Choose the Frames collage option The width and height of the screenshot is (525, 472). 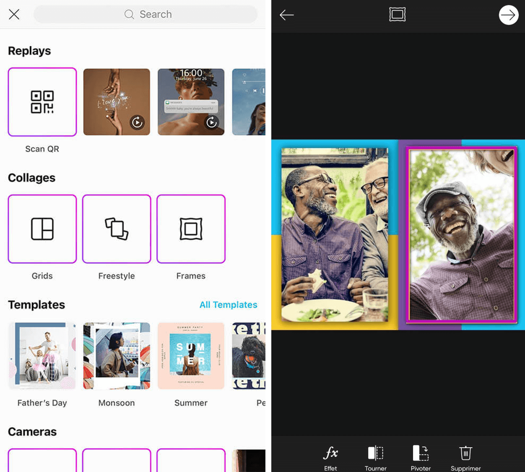click(191, 229)
